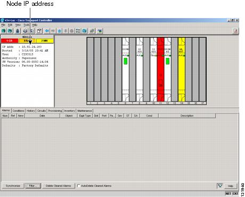This screenshot has height=197, width=245.
Task: Click the zoom-to-fit arrows icon
Action: pos(78,31)
